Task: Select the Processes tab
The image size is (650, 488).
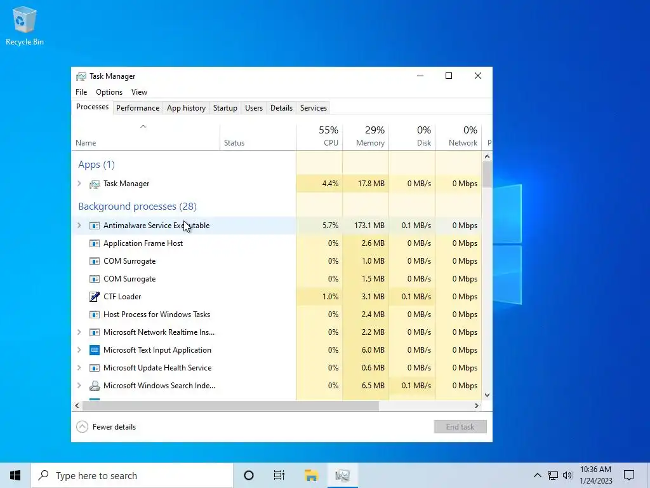Action: coord(92,107)
